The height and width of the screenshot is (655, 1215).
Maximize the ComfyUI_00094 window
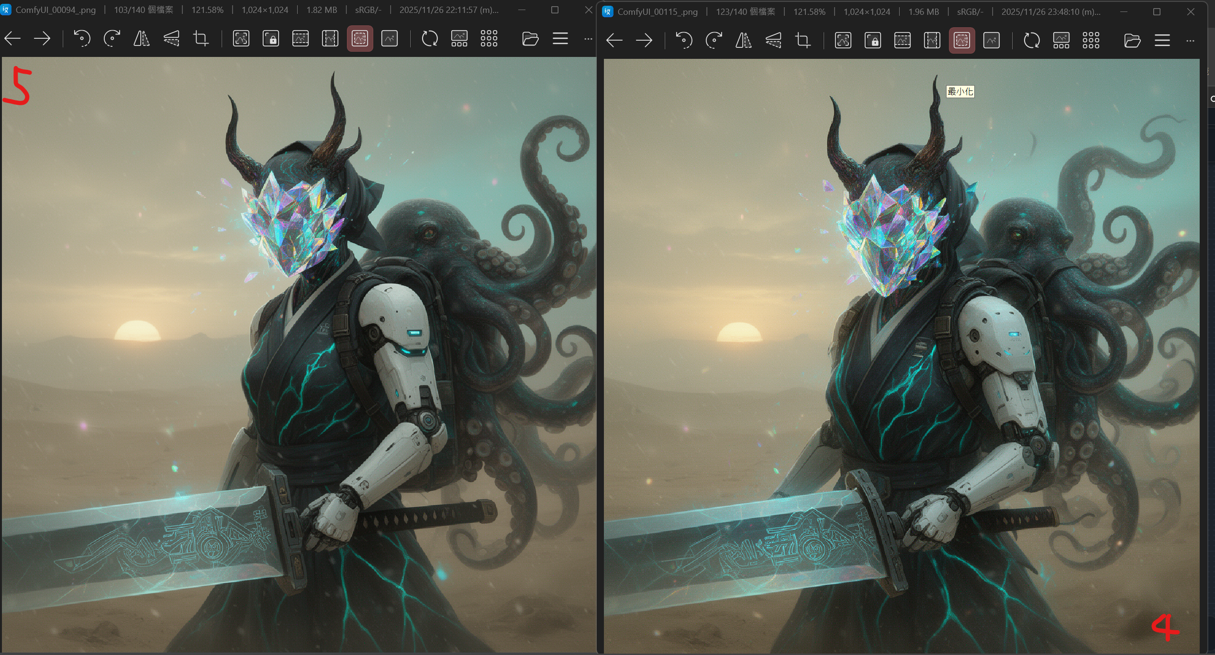pyautogui.click(x=555, y=10)
